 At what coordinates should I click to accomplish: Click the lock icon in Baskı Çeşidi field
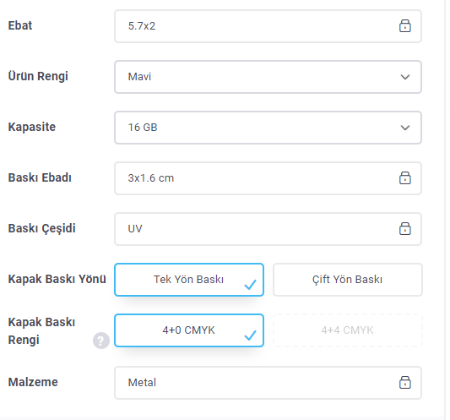tap(404, 229)
